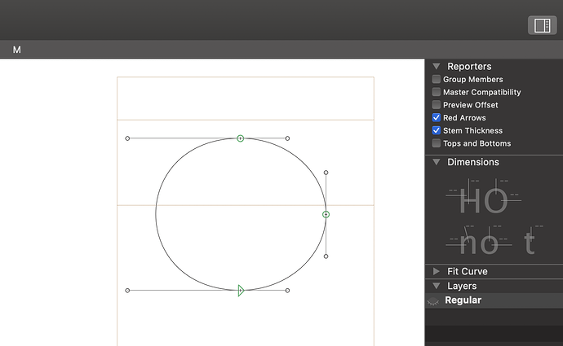Select the bottom-right off-curve handle

point(287,291)
